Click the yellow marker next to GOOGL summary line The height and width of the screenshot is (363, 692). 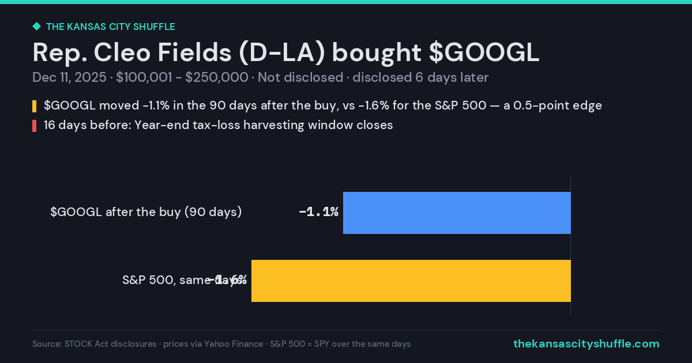[x=35, y=107]
